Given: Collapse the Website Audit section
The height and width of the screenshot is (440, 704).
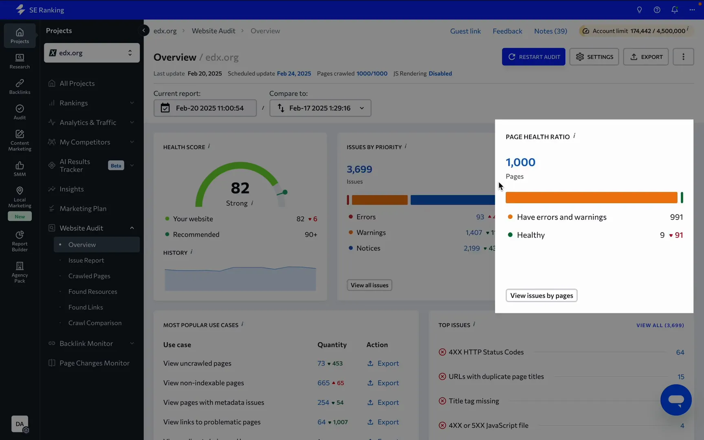Looking at the screenshot, I should click(x=132, y=228).
